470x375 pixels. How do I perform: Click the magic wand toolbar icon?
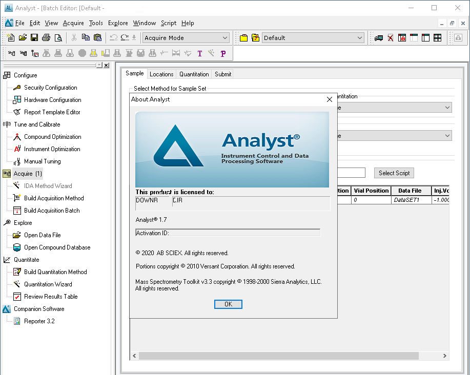[211, 53]
